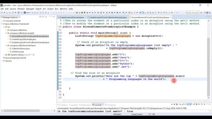Viewport: 212px width, 119px height.
Task: Open the Debug configurations dropdown arrow
Action: pyautogui.click(x=109, y=13)
